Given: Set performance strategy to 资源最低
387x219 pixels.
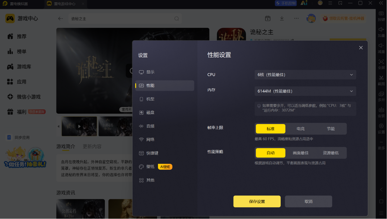Looking at the screenshot, I should [331, 153].
